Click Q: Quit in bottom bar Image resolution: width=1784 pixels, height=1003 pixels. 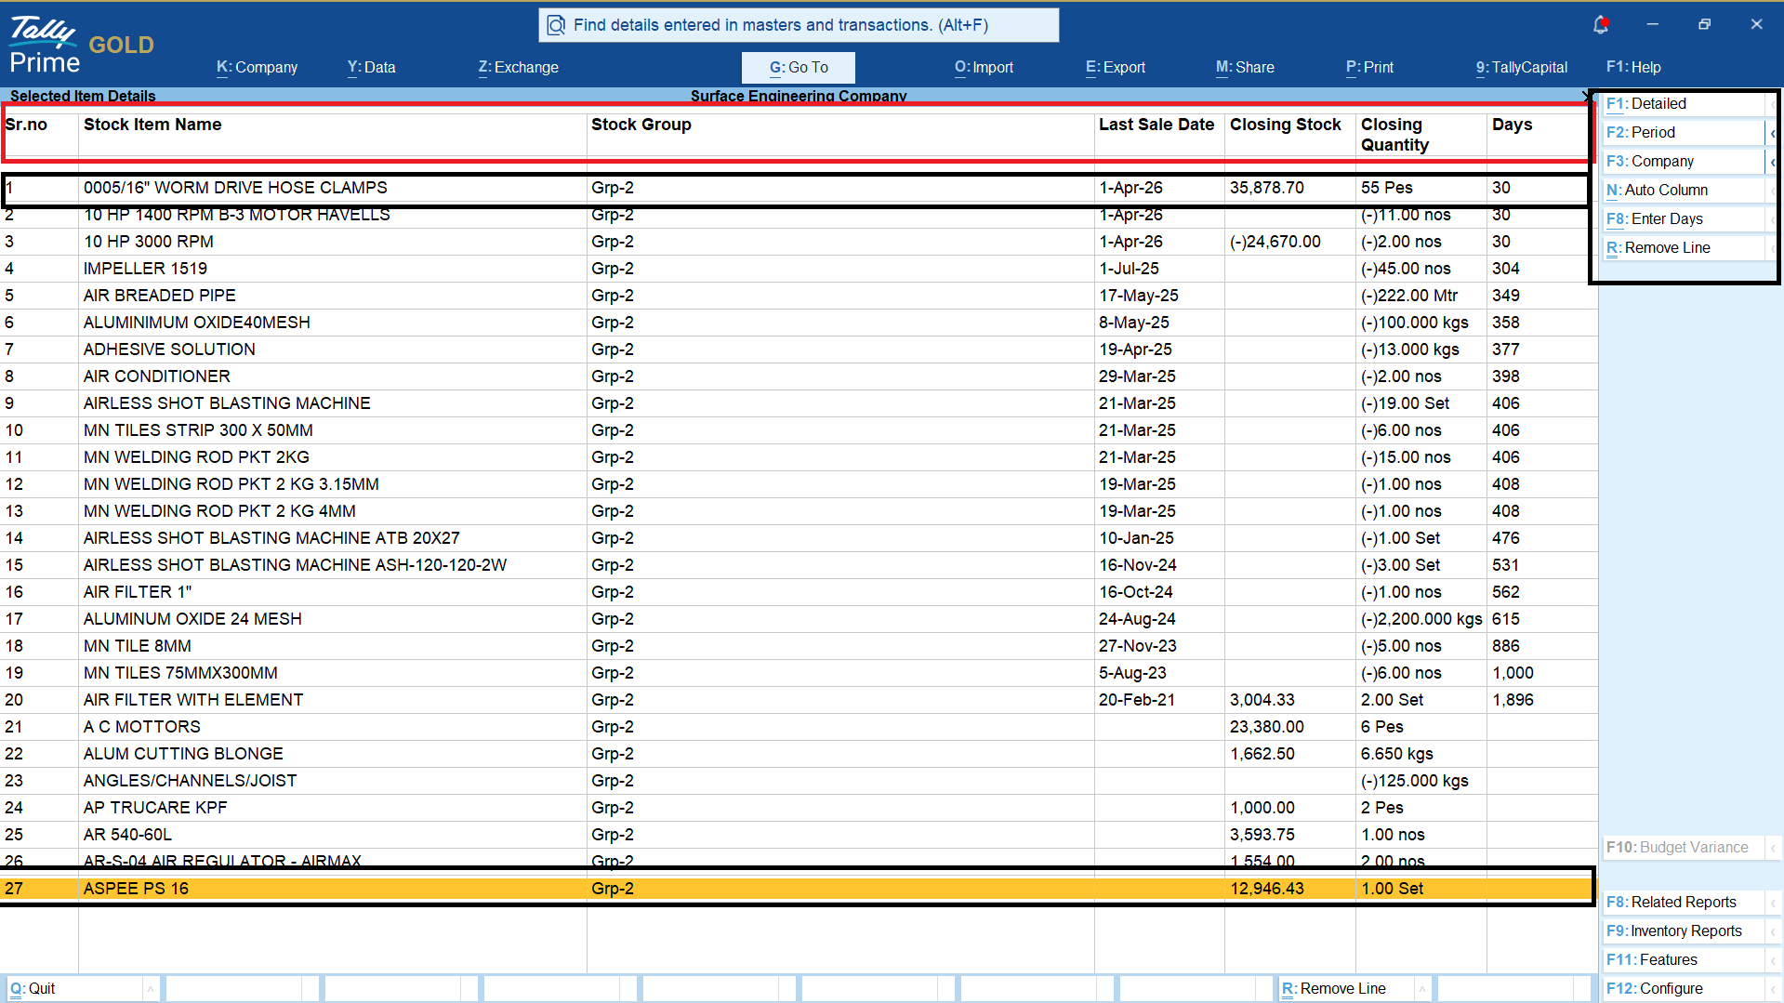[74, 989]
